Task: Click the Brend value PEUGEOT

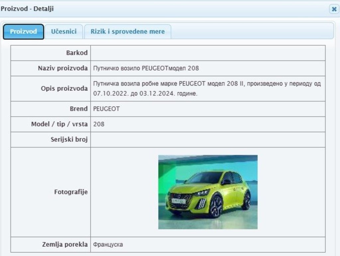Action: [x=106, y=109]
